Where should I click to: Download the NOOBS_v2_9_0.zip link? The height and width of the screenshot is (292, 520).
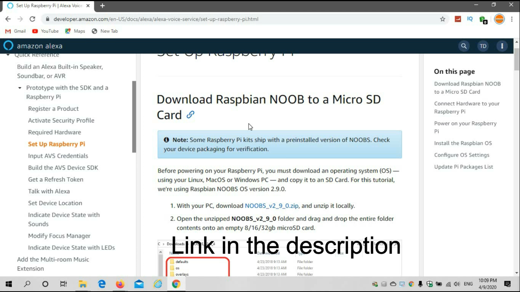pos(272,206)
